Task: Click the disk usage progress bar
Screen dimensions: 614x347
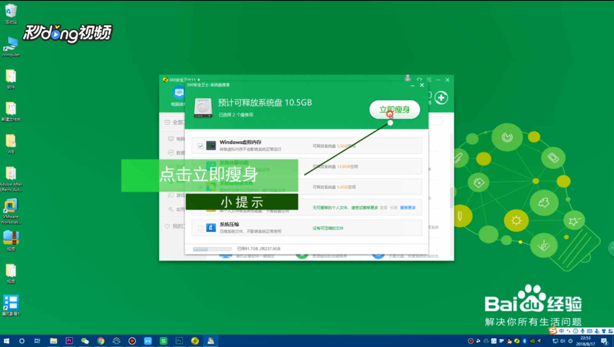Action: tap(212, 249)
